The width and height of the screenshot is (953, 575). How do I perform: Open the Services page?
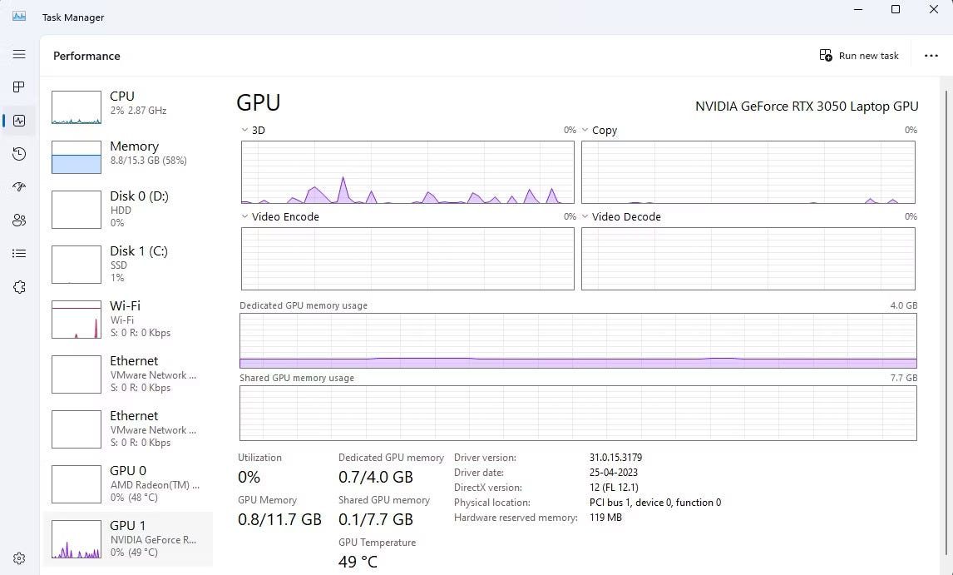(x=18, y=286)
